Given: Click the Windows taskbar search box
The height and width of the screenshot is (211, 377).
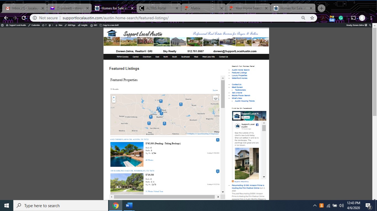Looking at the screenshot, I should coord(61,206).
